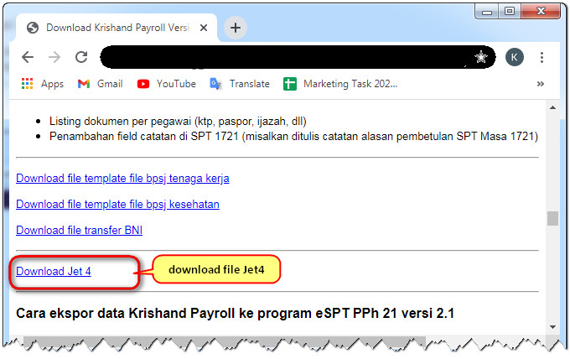Close the Download Krishand Payroll tab

pos(204,28)
